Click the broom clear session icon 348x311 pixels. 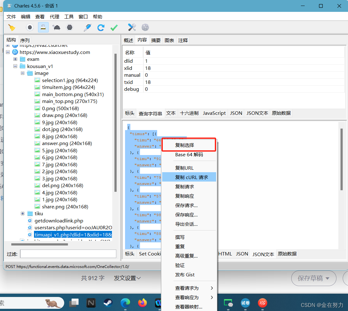pos(12,27)
